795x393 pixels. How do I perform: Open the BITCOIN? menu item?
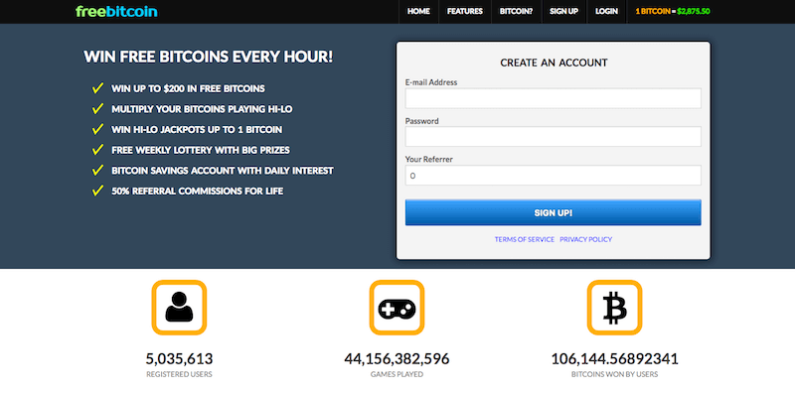pos(516,11)
